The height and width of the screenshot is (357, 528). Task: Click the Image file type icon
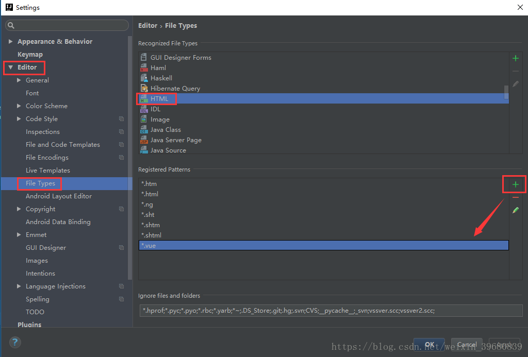tap(144, 120)
